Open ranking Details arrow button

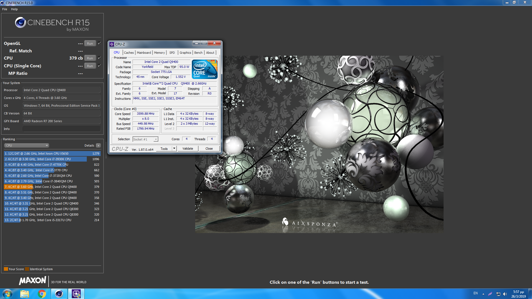click(98, 145)
